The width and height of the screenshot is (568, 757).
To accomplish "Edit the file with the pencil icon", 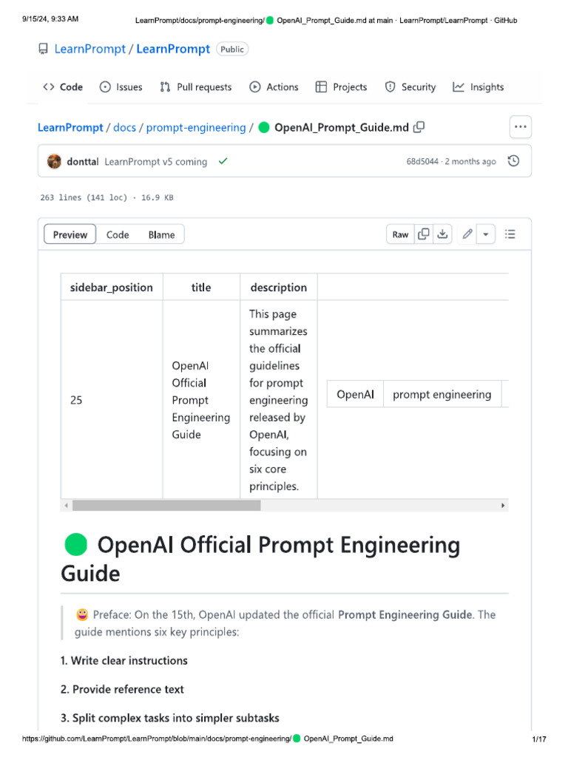I will pyautogui.click(x=467, y=234).
